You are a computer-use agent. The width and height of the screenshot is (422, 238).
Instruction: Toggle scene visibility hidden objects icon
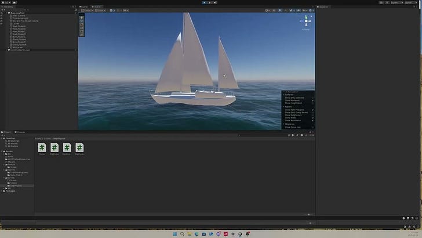(299, 10)
